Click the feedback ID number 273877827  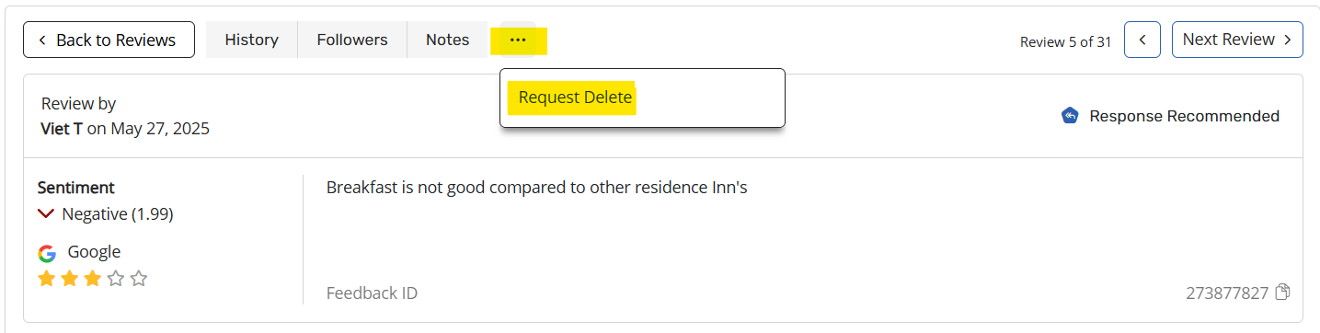pyautogui.click(x=1227, y=293)
